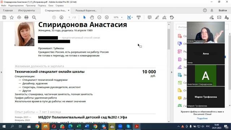This screenshot has width=231, height=130.
Task: Open the stamp tool icon
Action: (172, 17)
